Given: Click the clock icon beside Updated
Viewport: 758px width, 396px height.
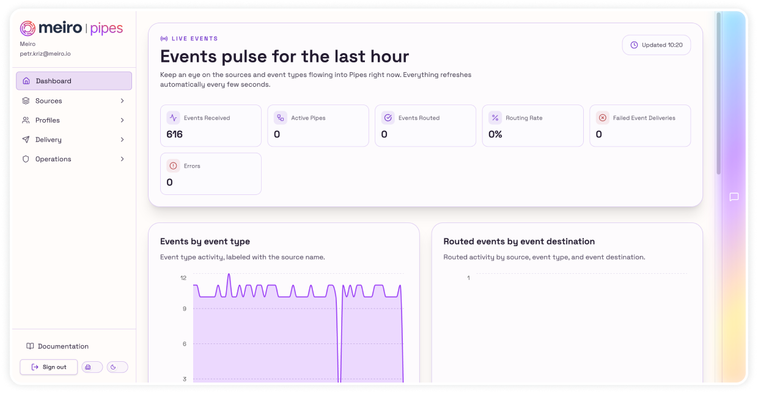Looking at the screenshot, I should coord(634,45).
